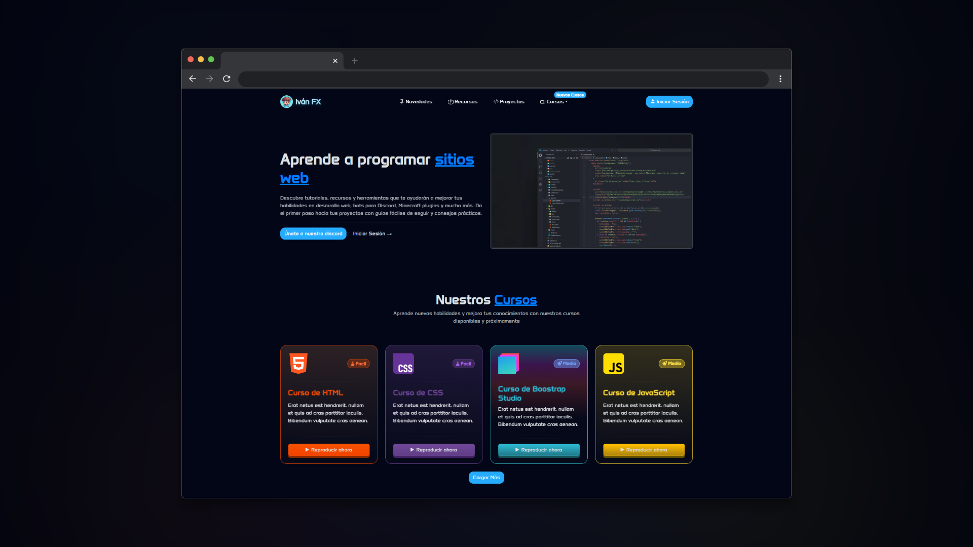Viewport: 973px width, 547px height.
Task: Click the CSS logo icon
Action: click(x=403, y=363)
